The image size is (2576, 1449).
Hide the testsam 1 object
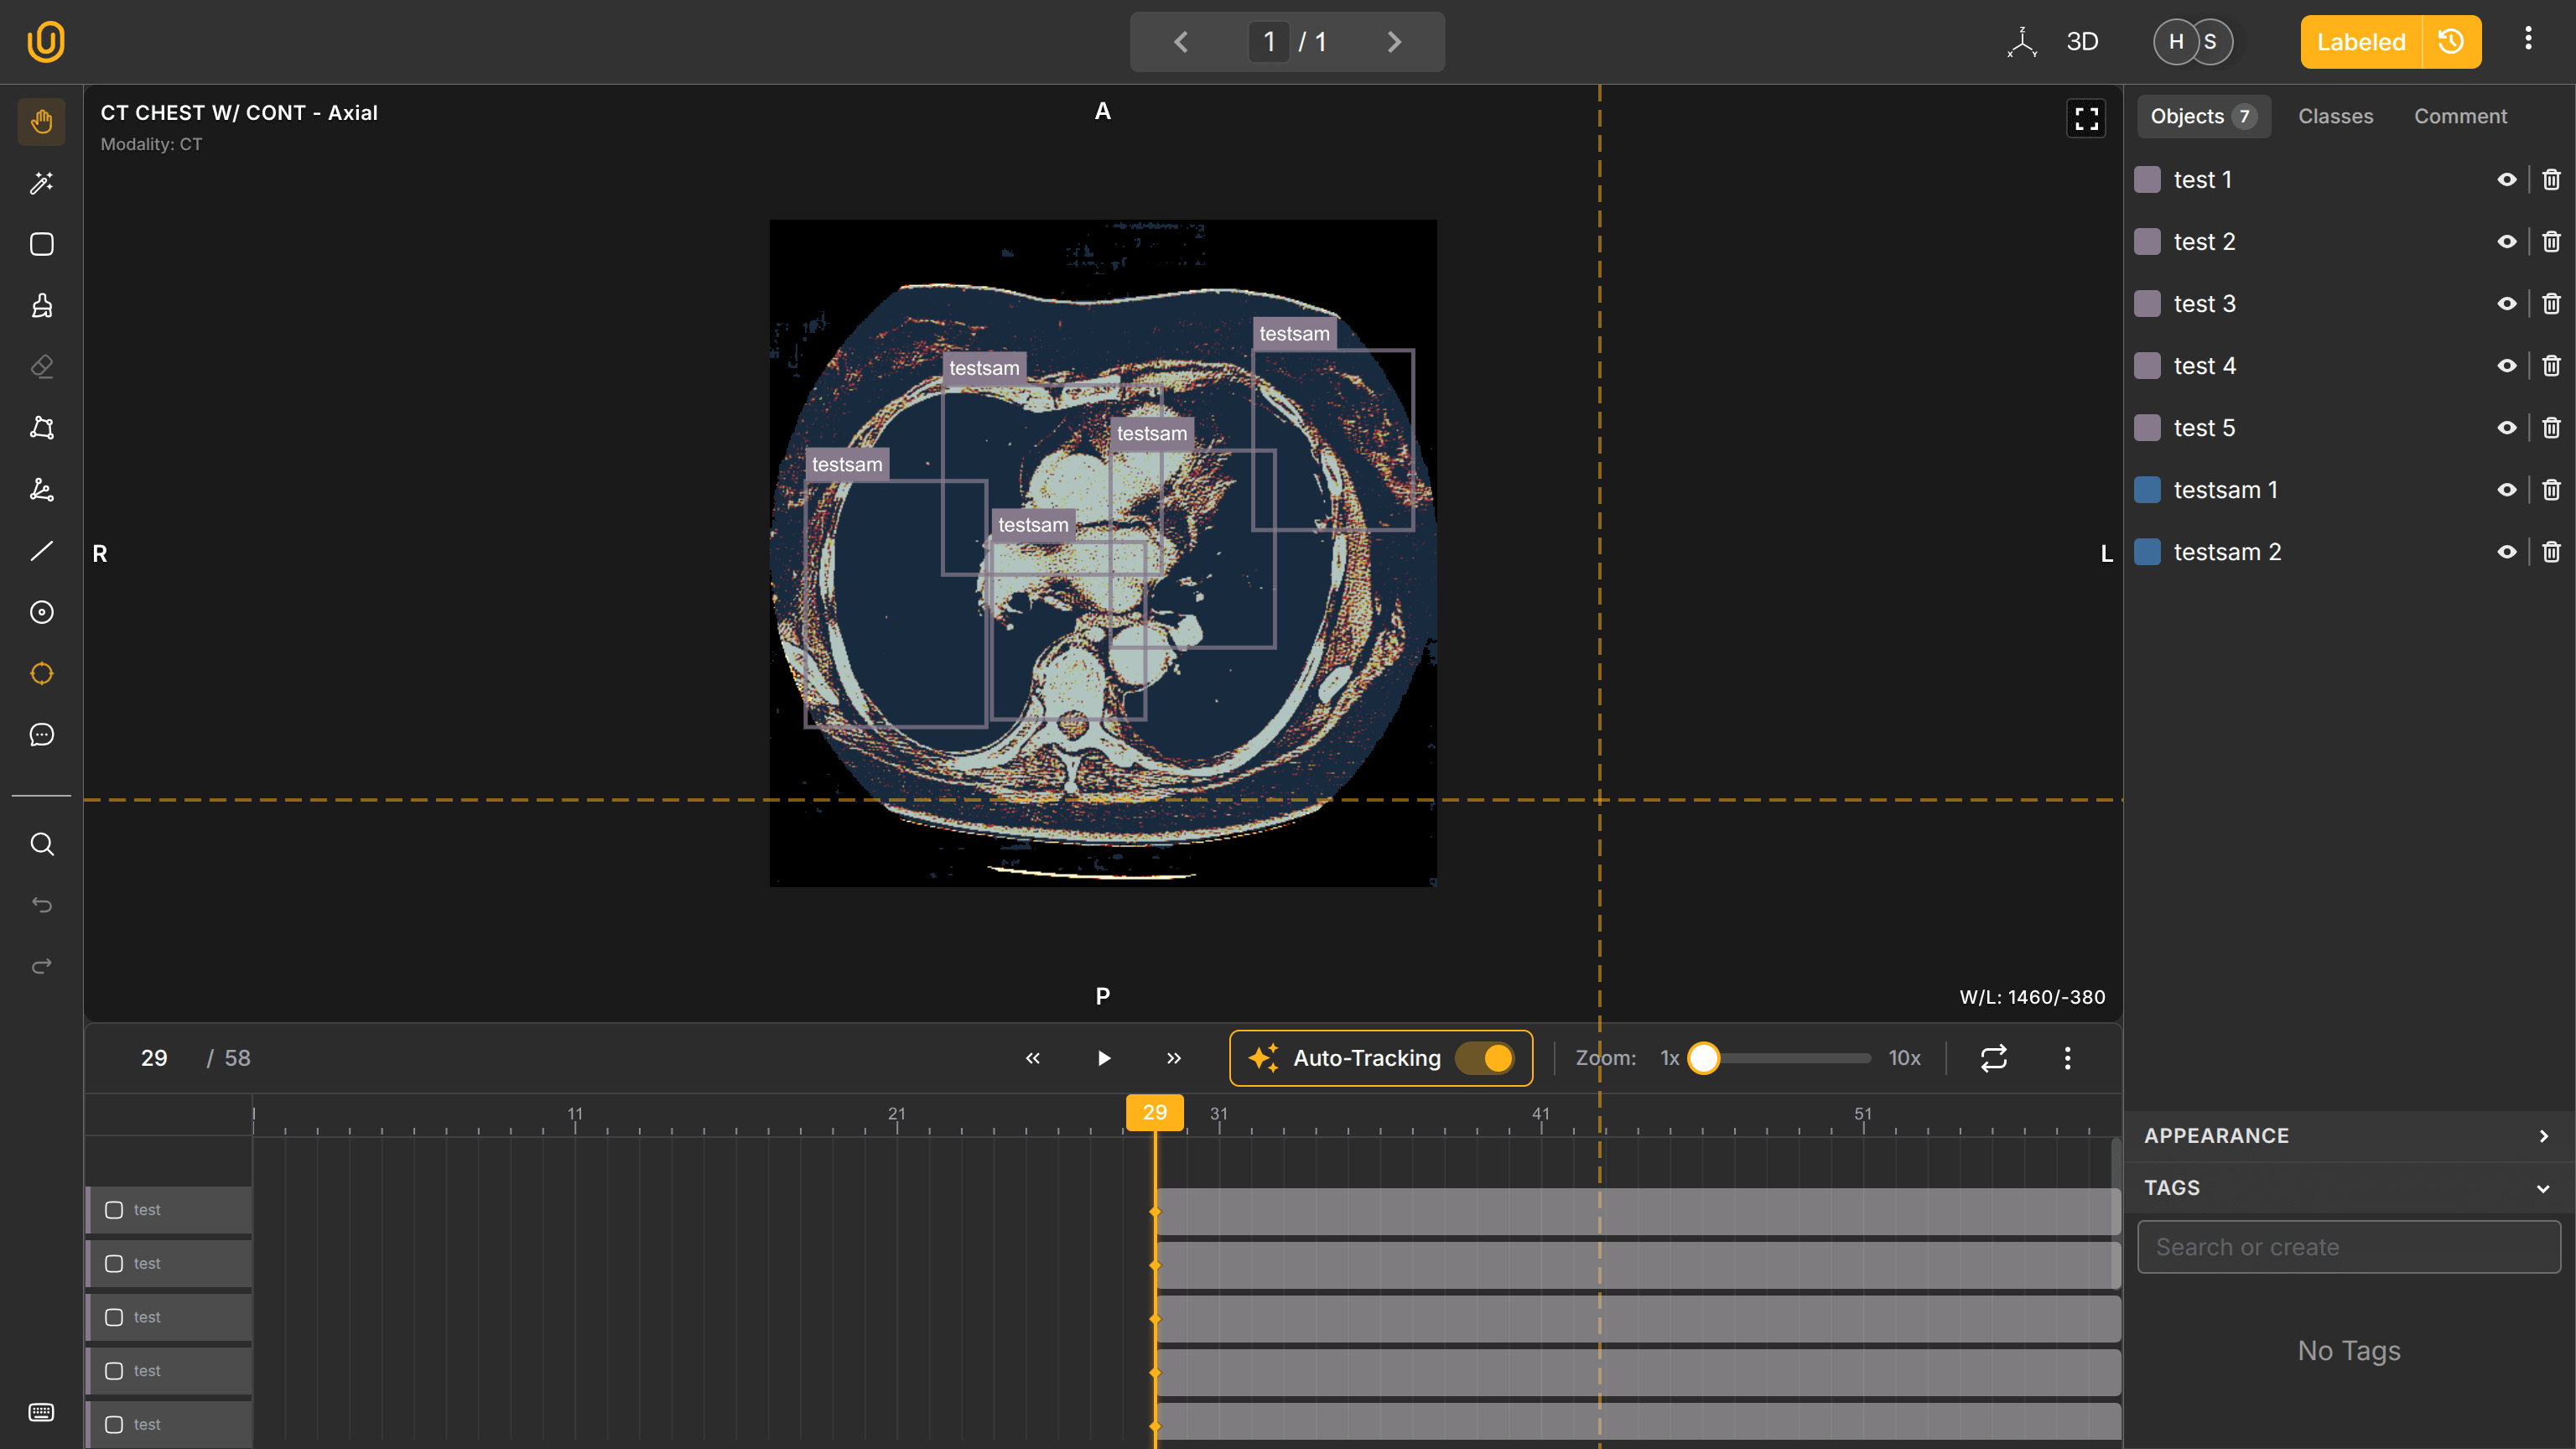coord(2506,490)
